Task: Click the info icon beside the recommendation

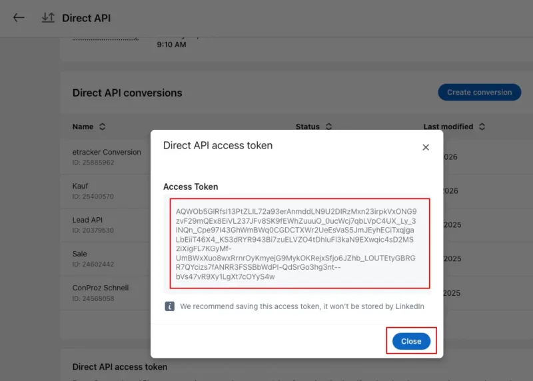Action: [170, 306]
